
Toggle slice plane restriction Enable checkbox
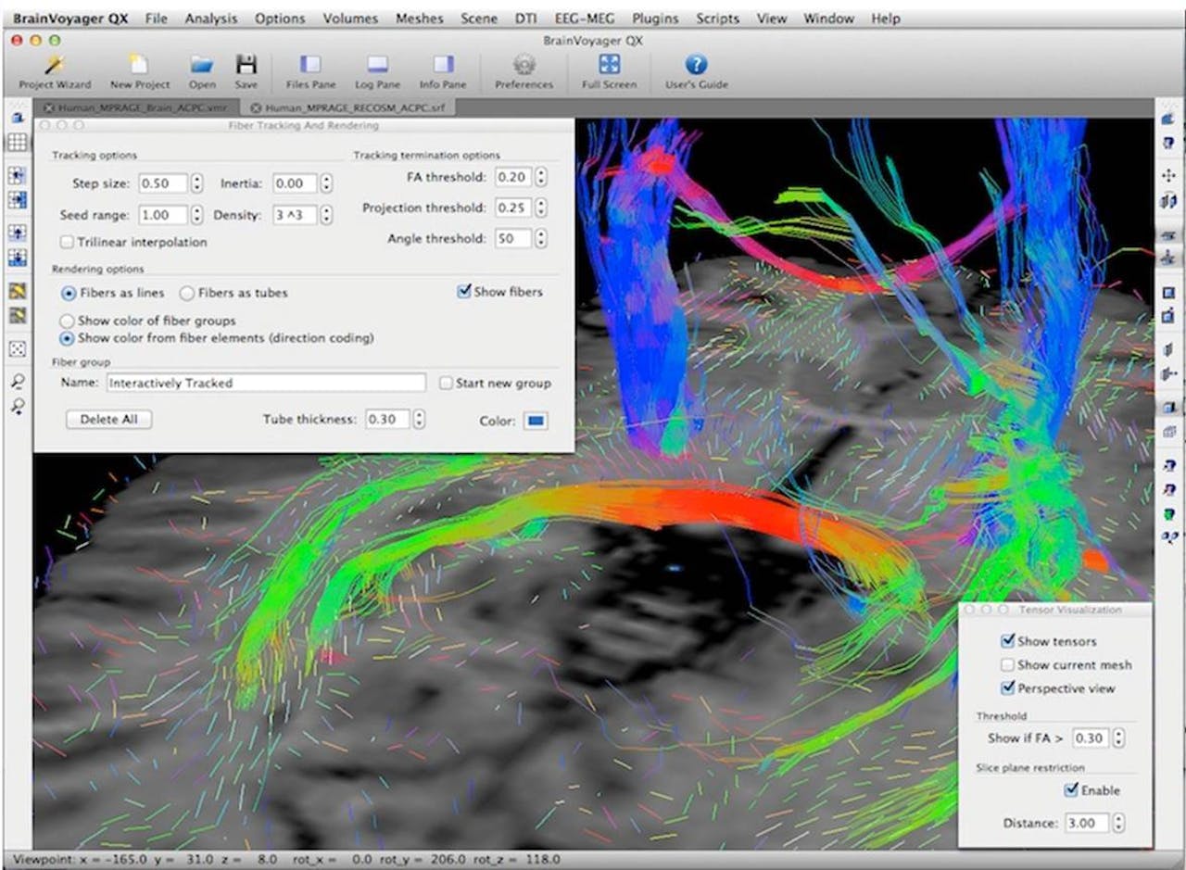click(1071, 790)
